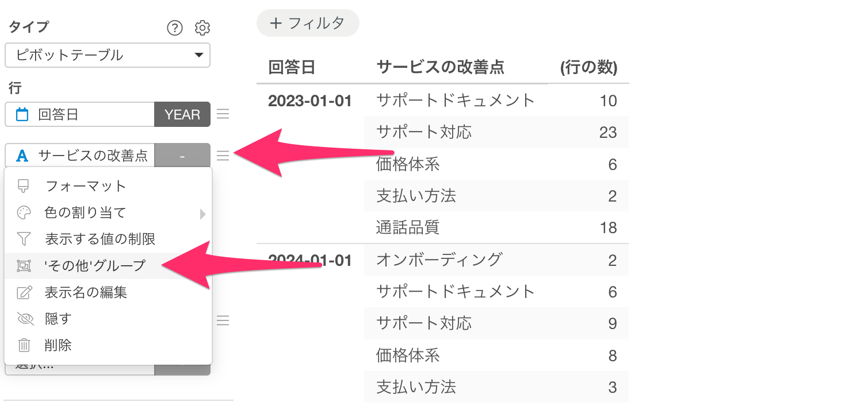Open the chart settings gear icon

(202, 28)
